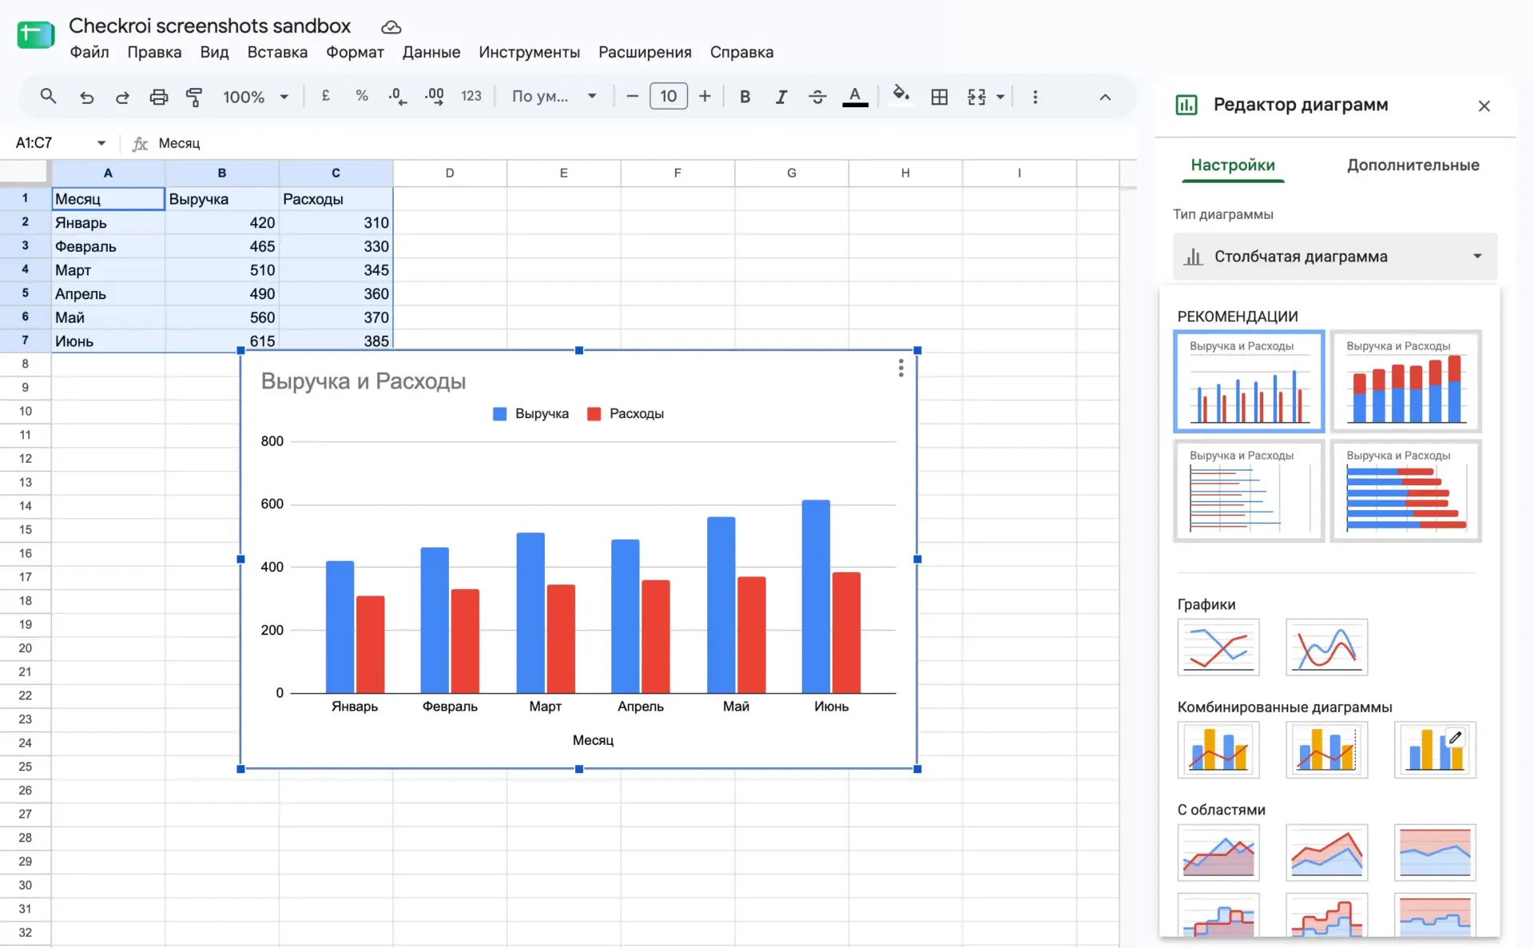1534x948 pixels.
Task: Toggle bold formatting
Action: click(745, 97)
